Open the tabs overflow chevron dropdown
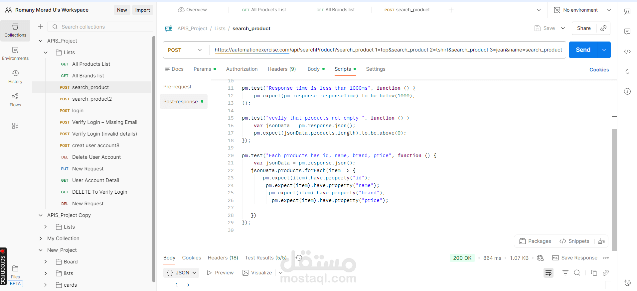 539,10
